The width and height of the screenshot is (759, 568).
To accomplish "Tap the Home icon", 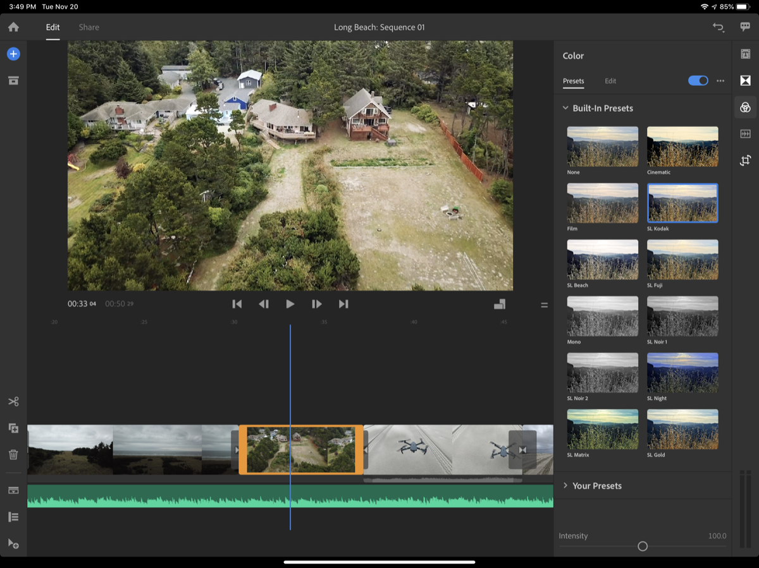I will point(13,27).
